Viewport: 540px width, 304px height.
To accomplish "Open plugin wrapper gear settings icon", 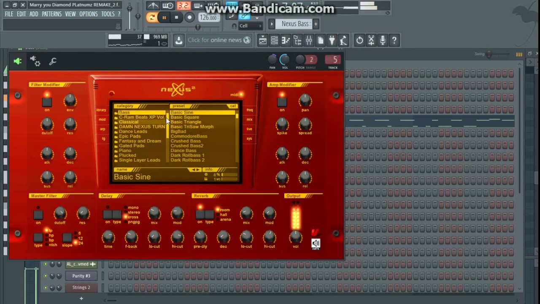I will pyautogui.click(x=35, y=62).
